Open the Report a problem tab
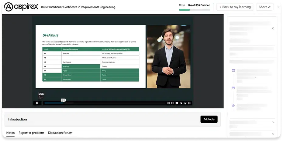Viewport: 283px width, 142px height. [x=31, y=133]
